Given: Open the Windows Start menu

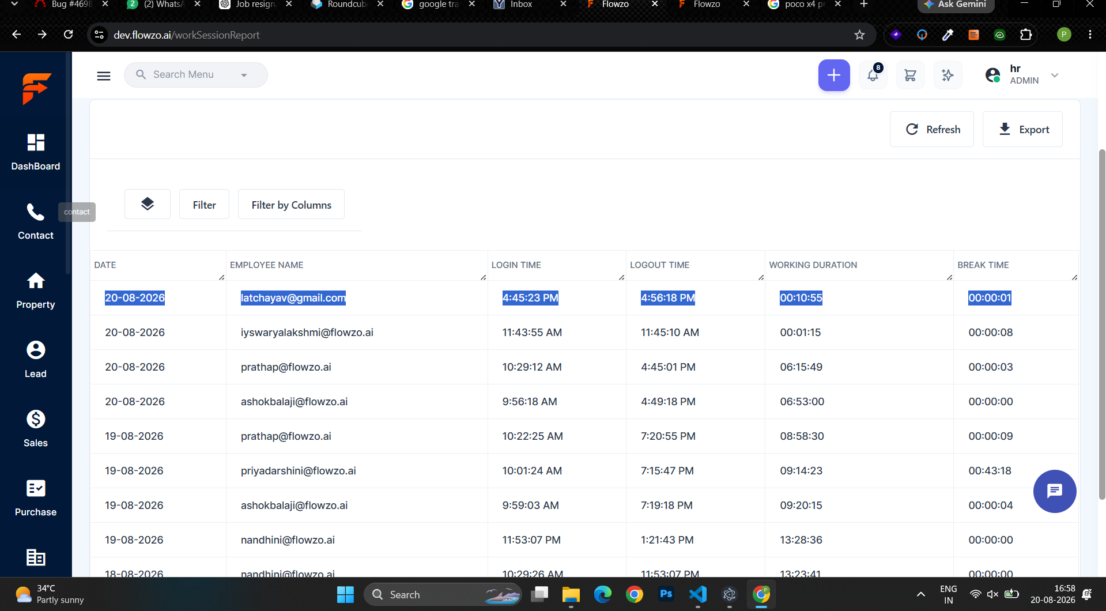Looking at the screenshot, I should [345, 594].
